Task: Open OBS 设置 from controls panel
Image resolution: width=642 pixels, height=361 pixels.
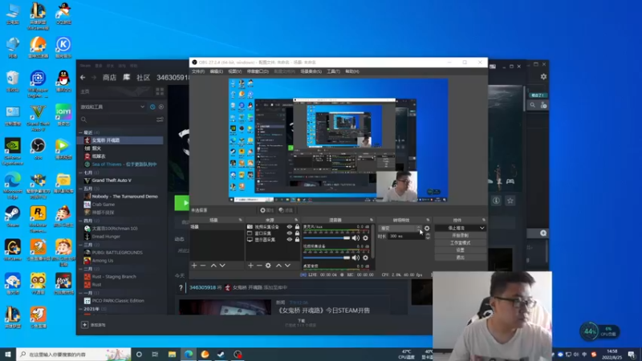Action: point(460,250)
